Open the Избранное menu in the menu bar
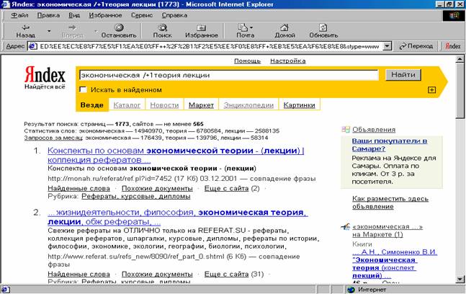This screenshot has height=294, width=466. 105,15
